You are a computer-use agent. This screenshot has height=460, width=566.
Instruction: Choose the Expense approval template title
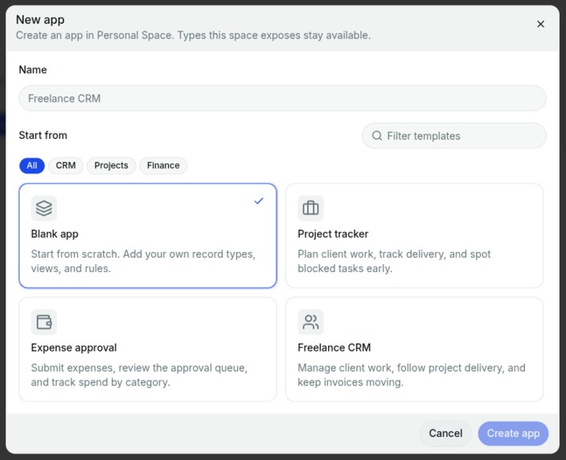(x=74, y=348)
